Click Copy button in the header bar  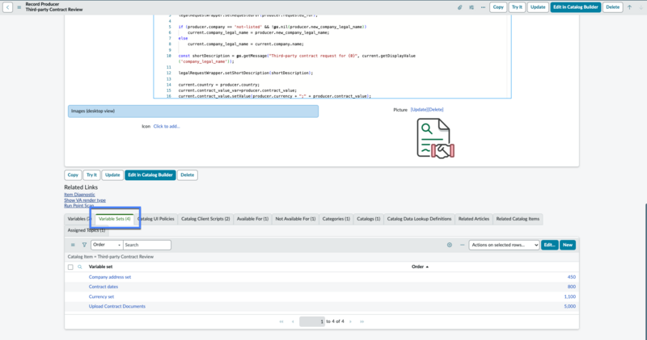pyautogui.click(x=498, y=7)
